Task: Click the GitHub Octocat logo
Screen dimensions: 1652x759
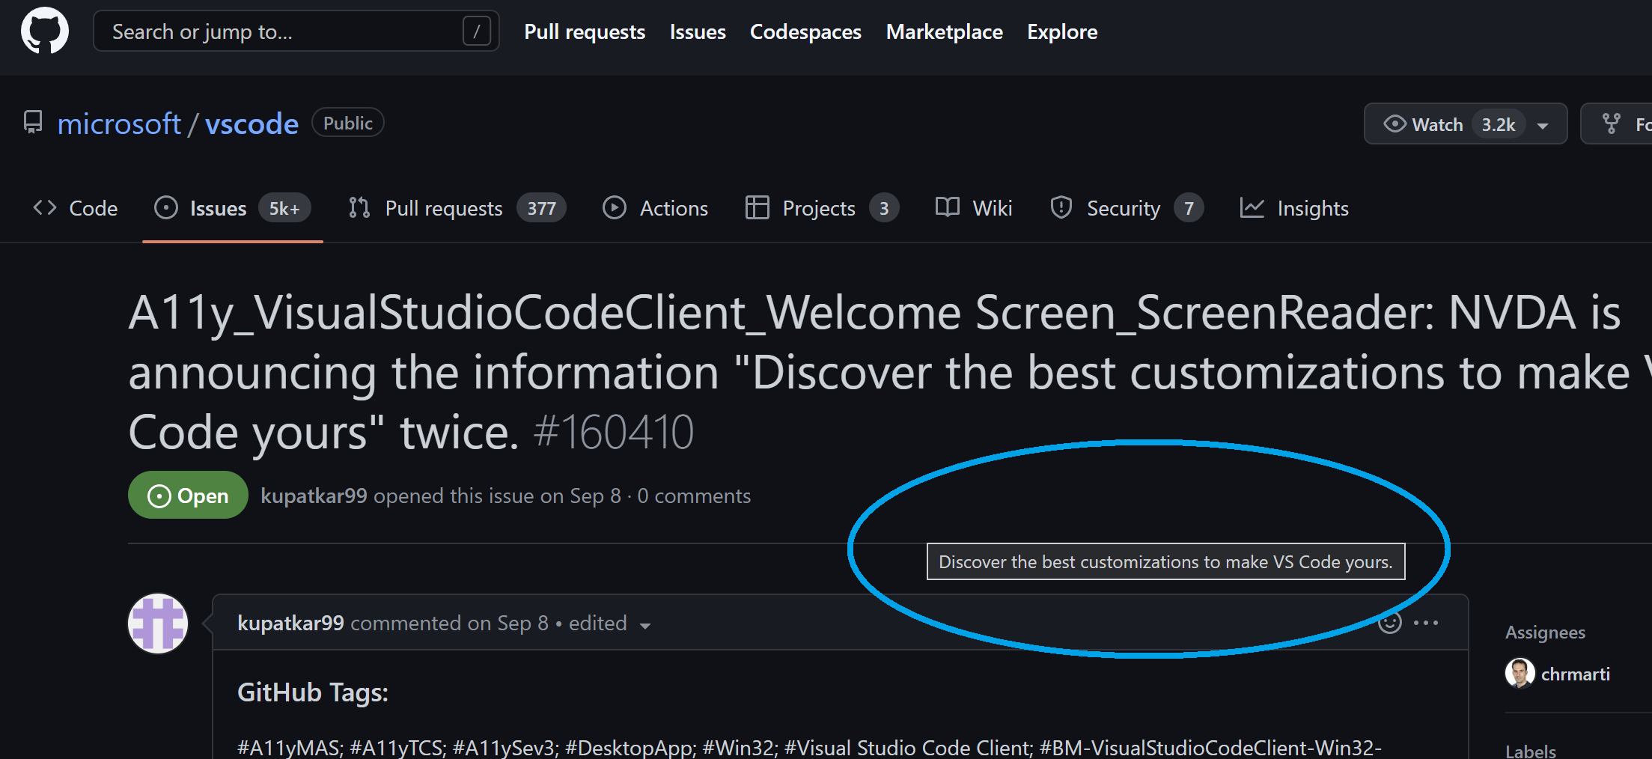Action: pyautogui.click(x=44, y=30)
